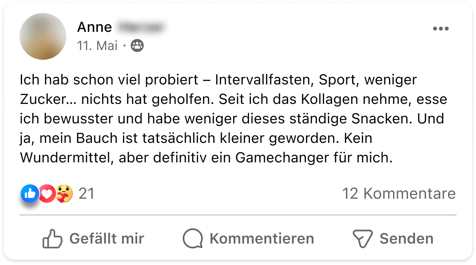The height and width of the screenshot is (265, 476).
Task: Click the speech bubble comment icon
Action: point(193,239)
